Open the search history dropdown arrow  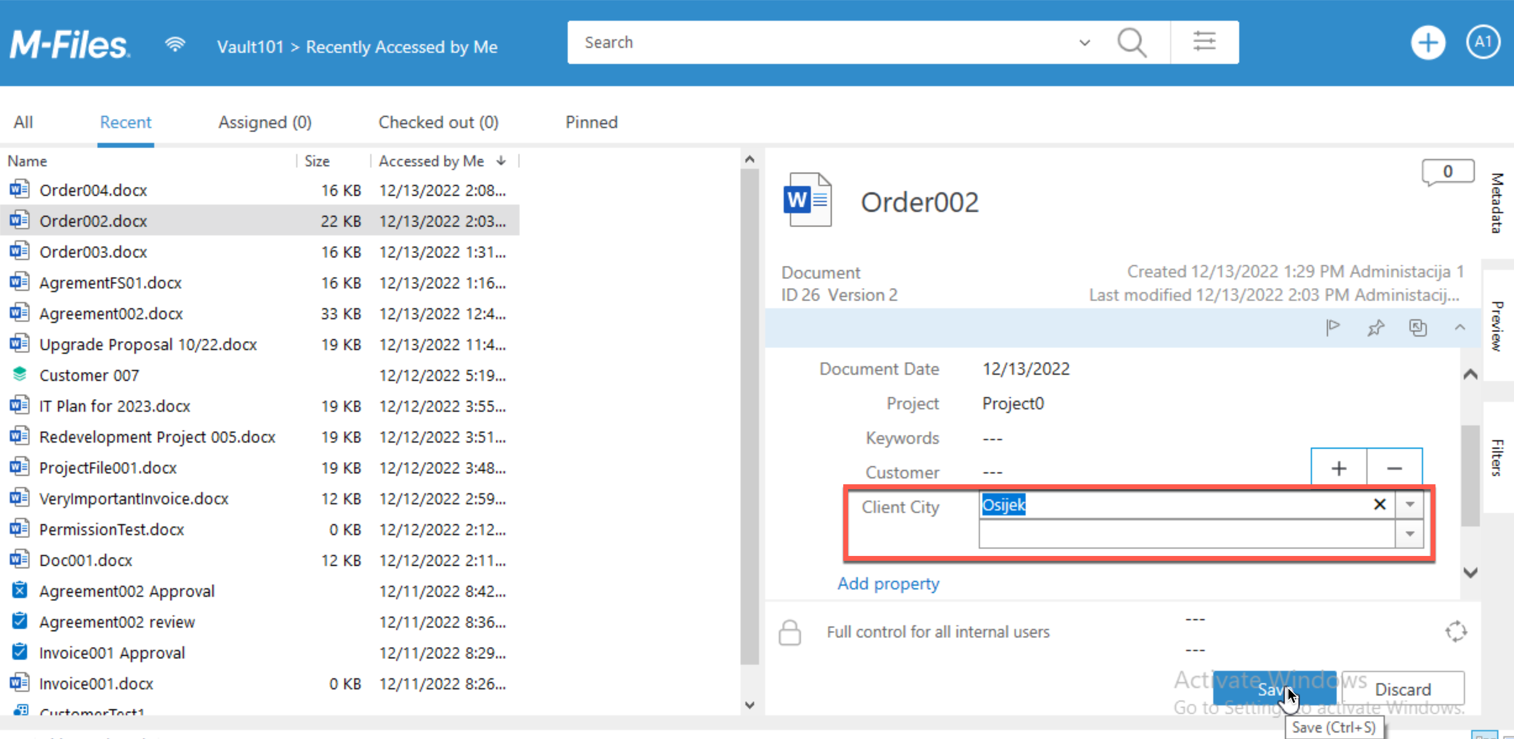click(x=1084, y=42)
